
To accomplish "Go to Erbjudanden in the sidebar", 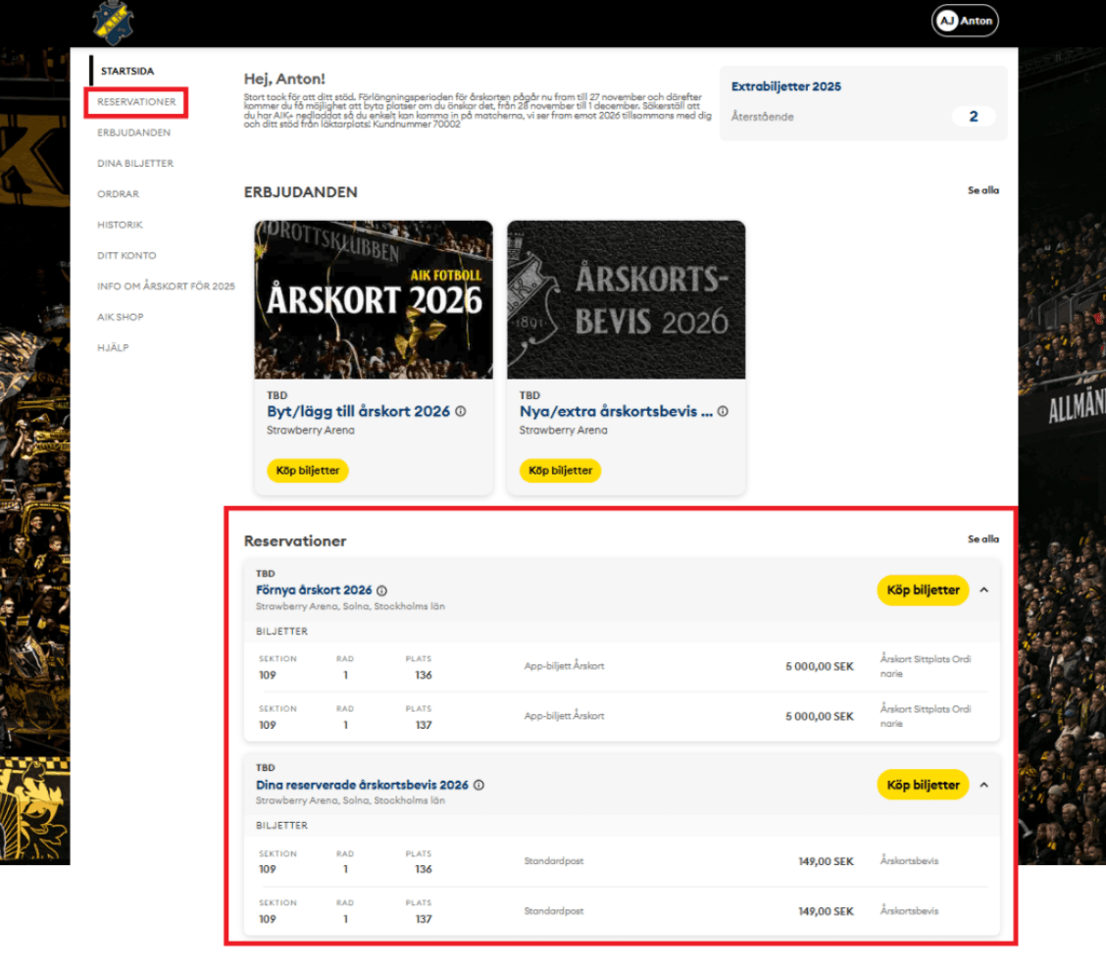I will click(133, 132).
